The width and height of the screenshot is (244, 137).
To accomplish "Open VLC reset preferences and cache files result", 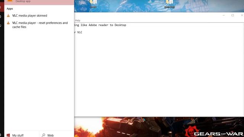I will 39,25.
